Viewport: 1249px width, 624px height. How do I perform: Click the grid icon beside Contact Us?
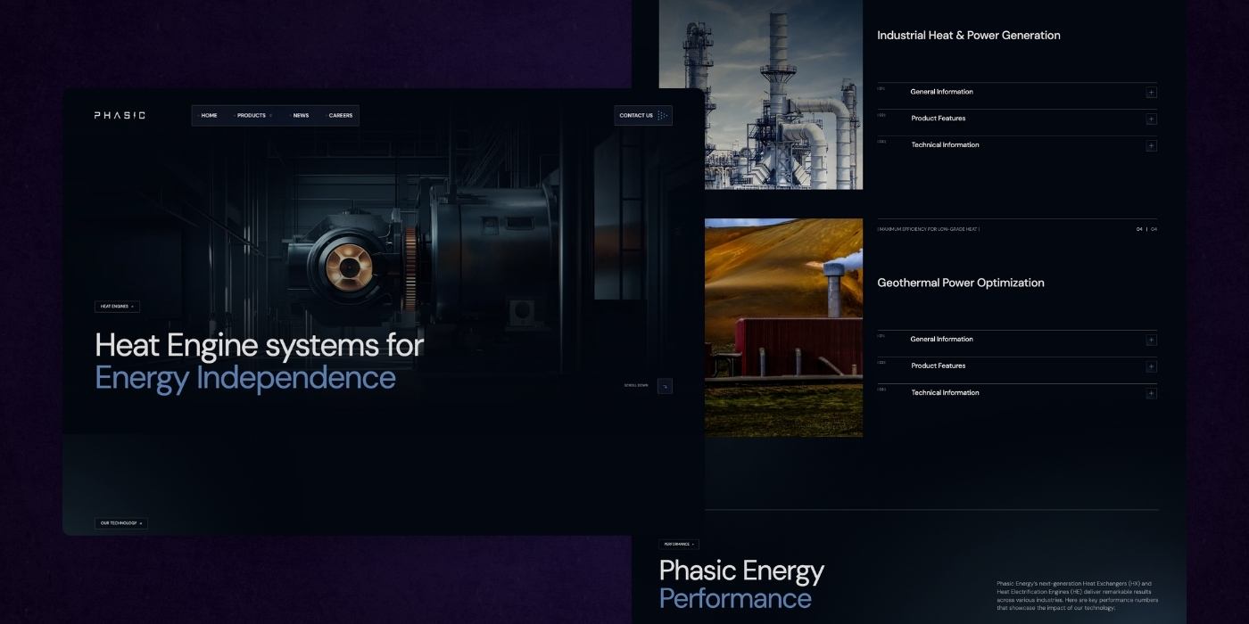pyautogui.click(x=662, y=115)
